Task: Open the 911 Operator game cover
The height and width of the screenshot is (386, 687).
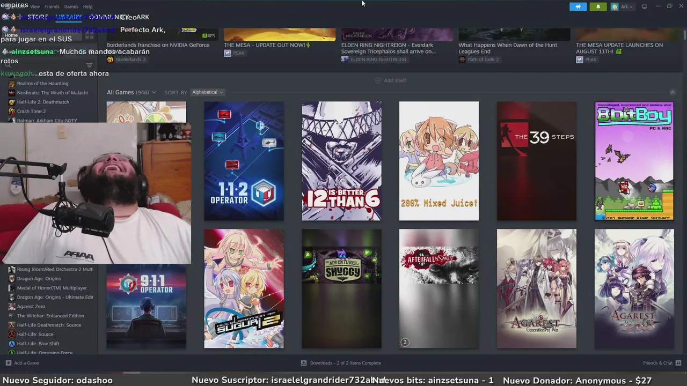Action: click(146, 306)
